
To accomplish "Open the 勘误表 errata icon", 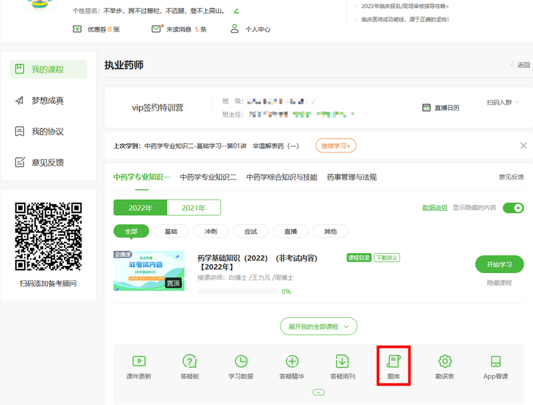I will 444,366.
